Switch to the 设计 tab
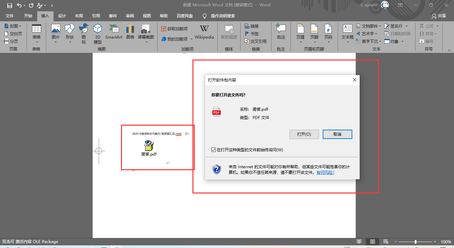Screen dimensions: 454x248 62,16
